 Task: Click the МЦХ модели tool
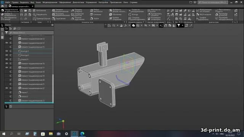[x=204, y=14]
